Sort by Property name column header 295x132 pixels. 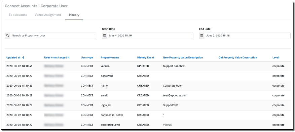tap(110, 58)
